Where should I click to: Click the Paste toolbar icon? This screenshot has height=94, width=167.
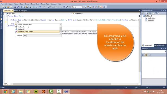point(27,7)
